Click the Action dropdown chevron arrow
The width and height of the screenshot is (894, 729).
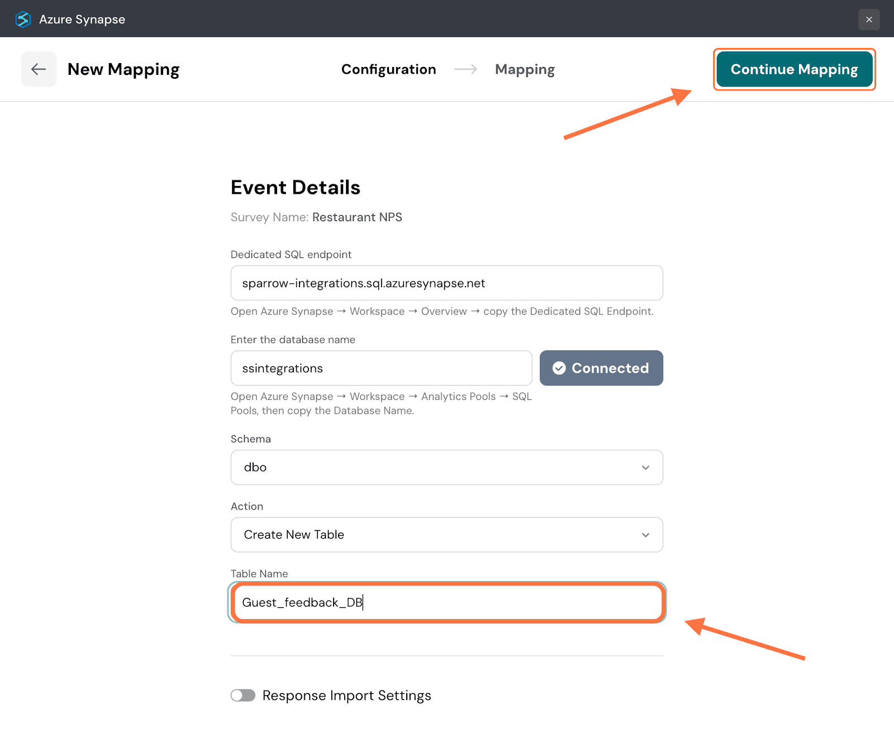[x=645, y=535]
